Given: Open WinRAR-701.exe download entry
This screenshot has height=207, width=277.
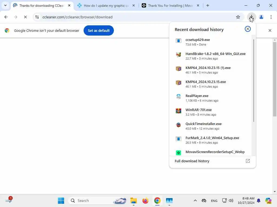Looking at the screenshot, I should click(210, 112).
